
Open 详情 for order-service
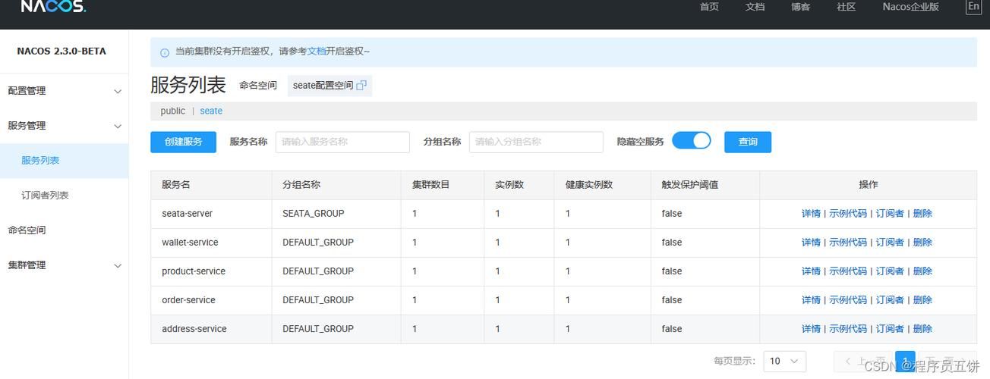pyautogui.click(x=811, y=300)
